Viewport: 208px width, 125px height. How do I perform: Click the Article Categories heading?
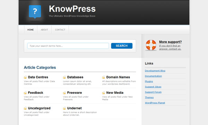pyautogui.click(x=40, y=67)
